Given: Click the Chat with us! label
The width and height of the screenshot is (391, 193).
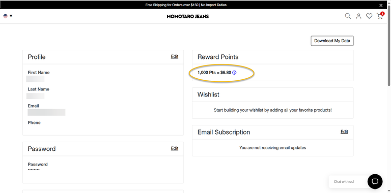Looking at the screenshot, I should (344, 181).
